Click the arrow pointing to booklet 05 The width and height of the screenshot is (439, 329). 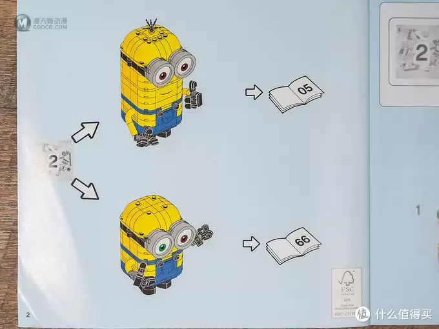coord(254,92)
